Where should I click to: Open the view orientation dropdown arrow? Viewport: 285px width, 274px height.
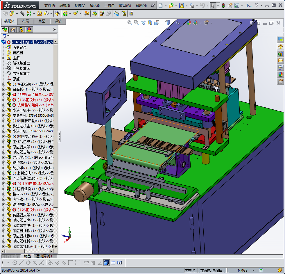click(162, 23)
